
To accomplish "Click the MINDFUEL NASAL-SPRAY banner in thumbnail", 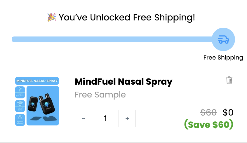I will tap(37, 81).
